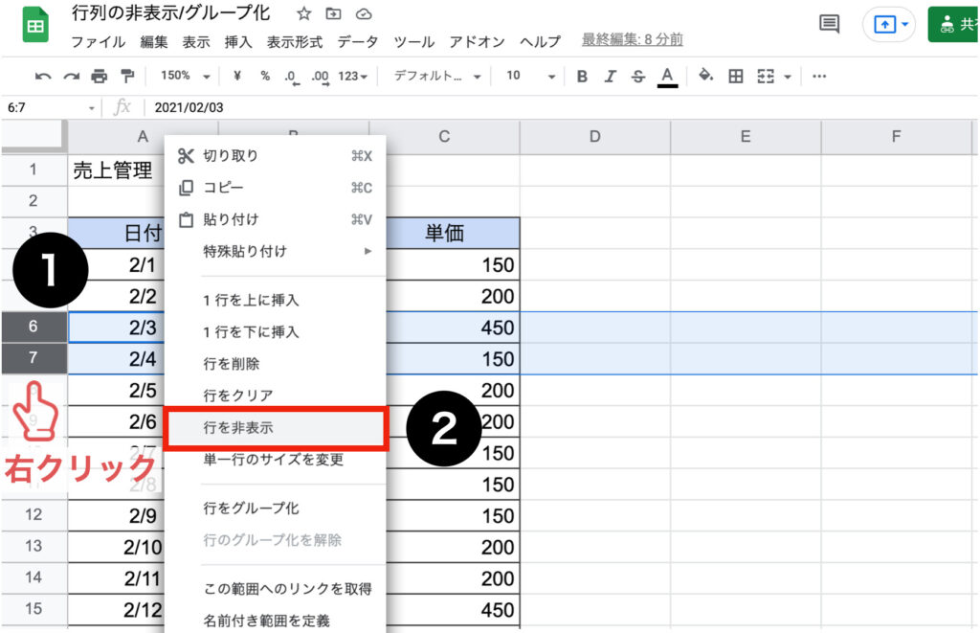Increase decimal places
The width and height of the screenshot is (980, 633).
pos(320,77)
